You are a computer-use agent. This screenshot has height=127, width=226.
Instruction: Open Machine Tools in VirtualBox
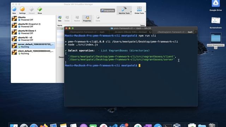coord(124,10)
